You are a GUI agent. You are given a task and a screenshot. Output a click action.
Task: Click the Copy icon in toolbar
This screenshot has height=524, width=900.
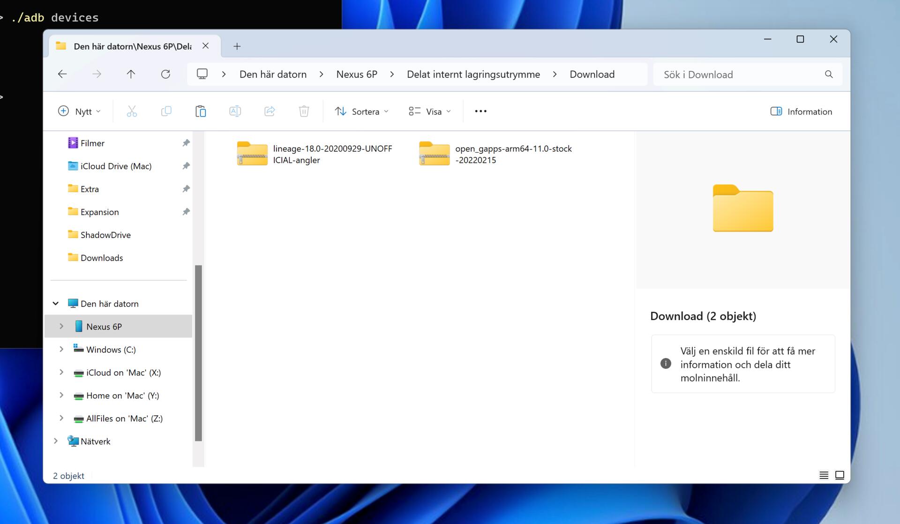(166, 112)
